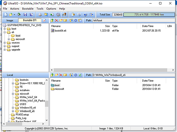Open the File menu

pos(5,9)
